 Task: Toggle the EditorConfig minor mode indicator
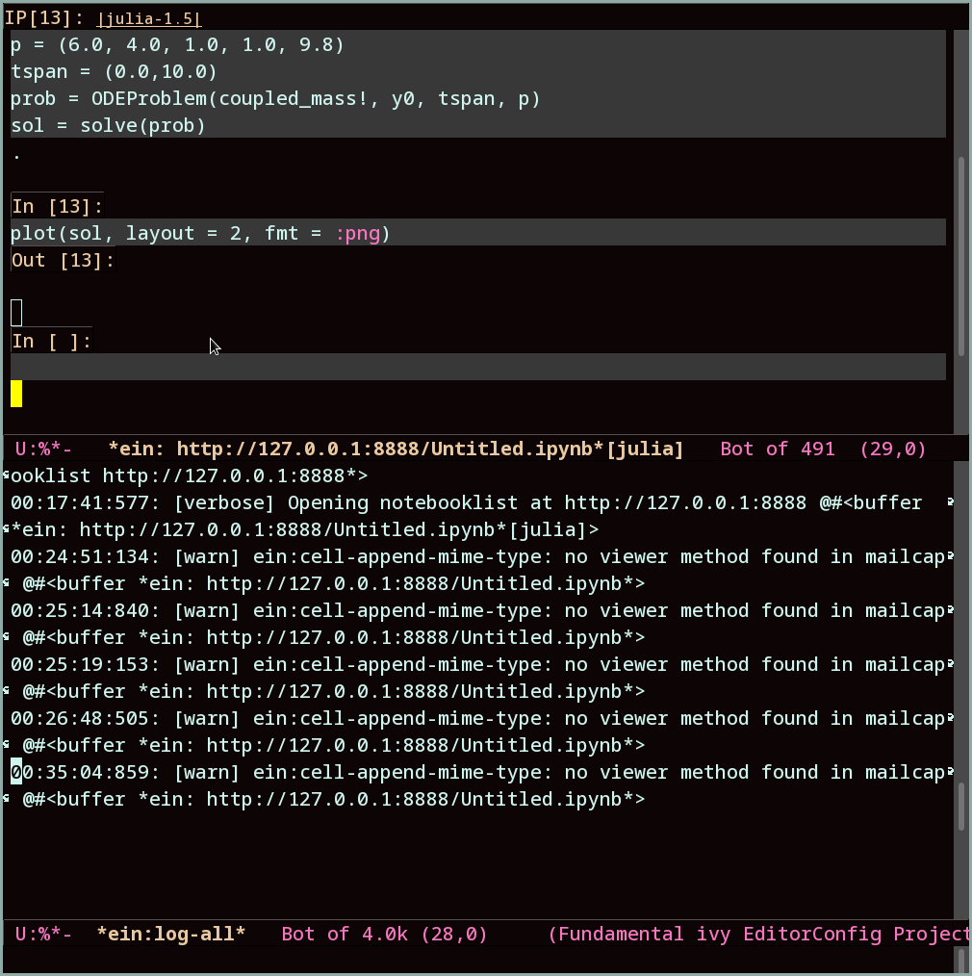[812, 934]
